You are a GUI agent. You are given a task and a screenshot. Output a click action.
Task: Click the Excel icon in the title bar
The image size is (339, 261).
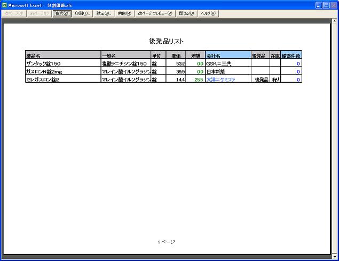pos(5,5)
